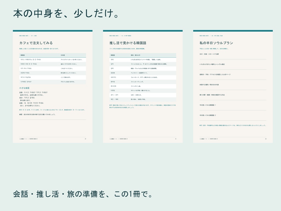Select the row チケットを予約・購入すること。
Viewport: 281px width, 211px height.
point(143,91)
